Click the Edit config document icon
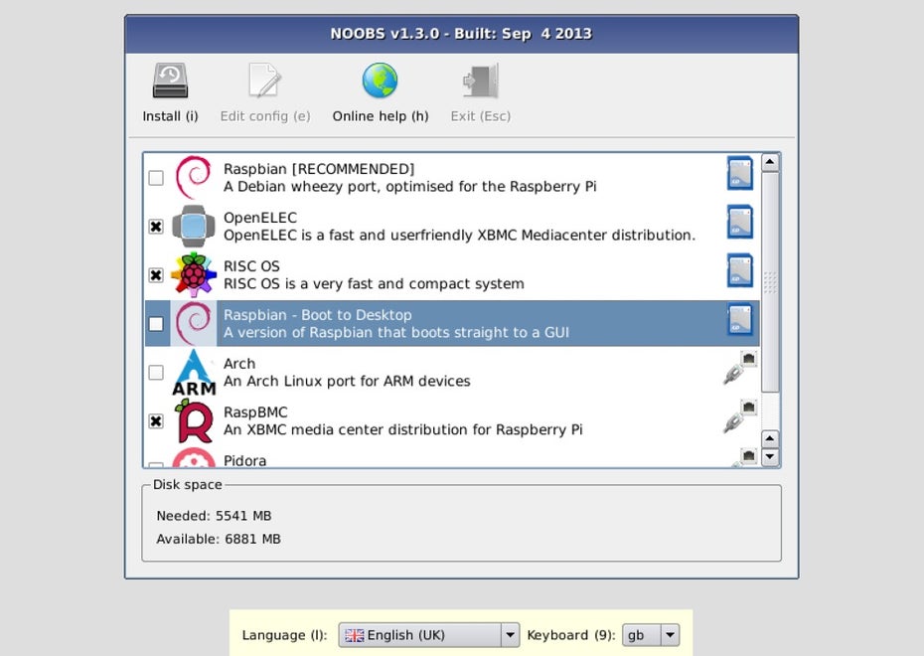Image resolution: width=924 pixels, height=656 pixels. [x=264, y=81]
